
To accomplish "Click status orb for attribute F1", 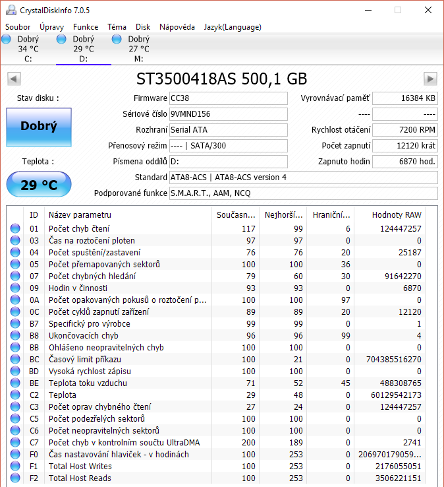I will click(15, 466).
